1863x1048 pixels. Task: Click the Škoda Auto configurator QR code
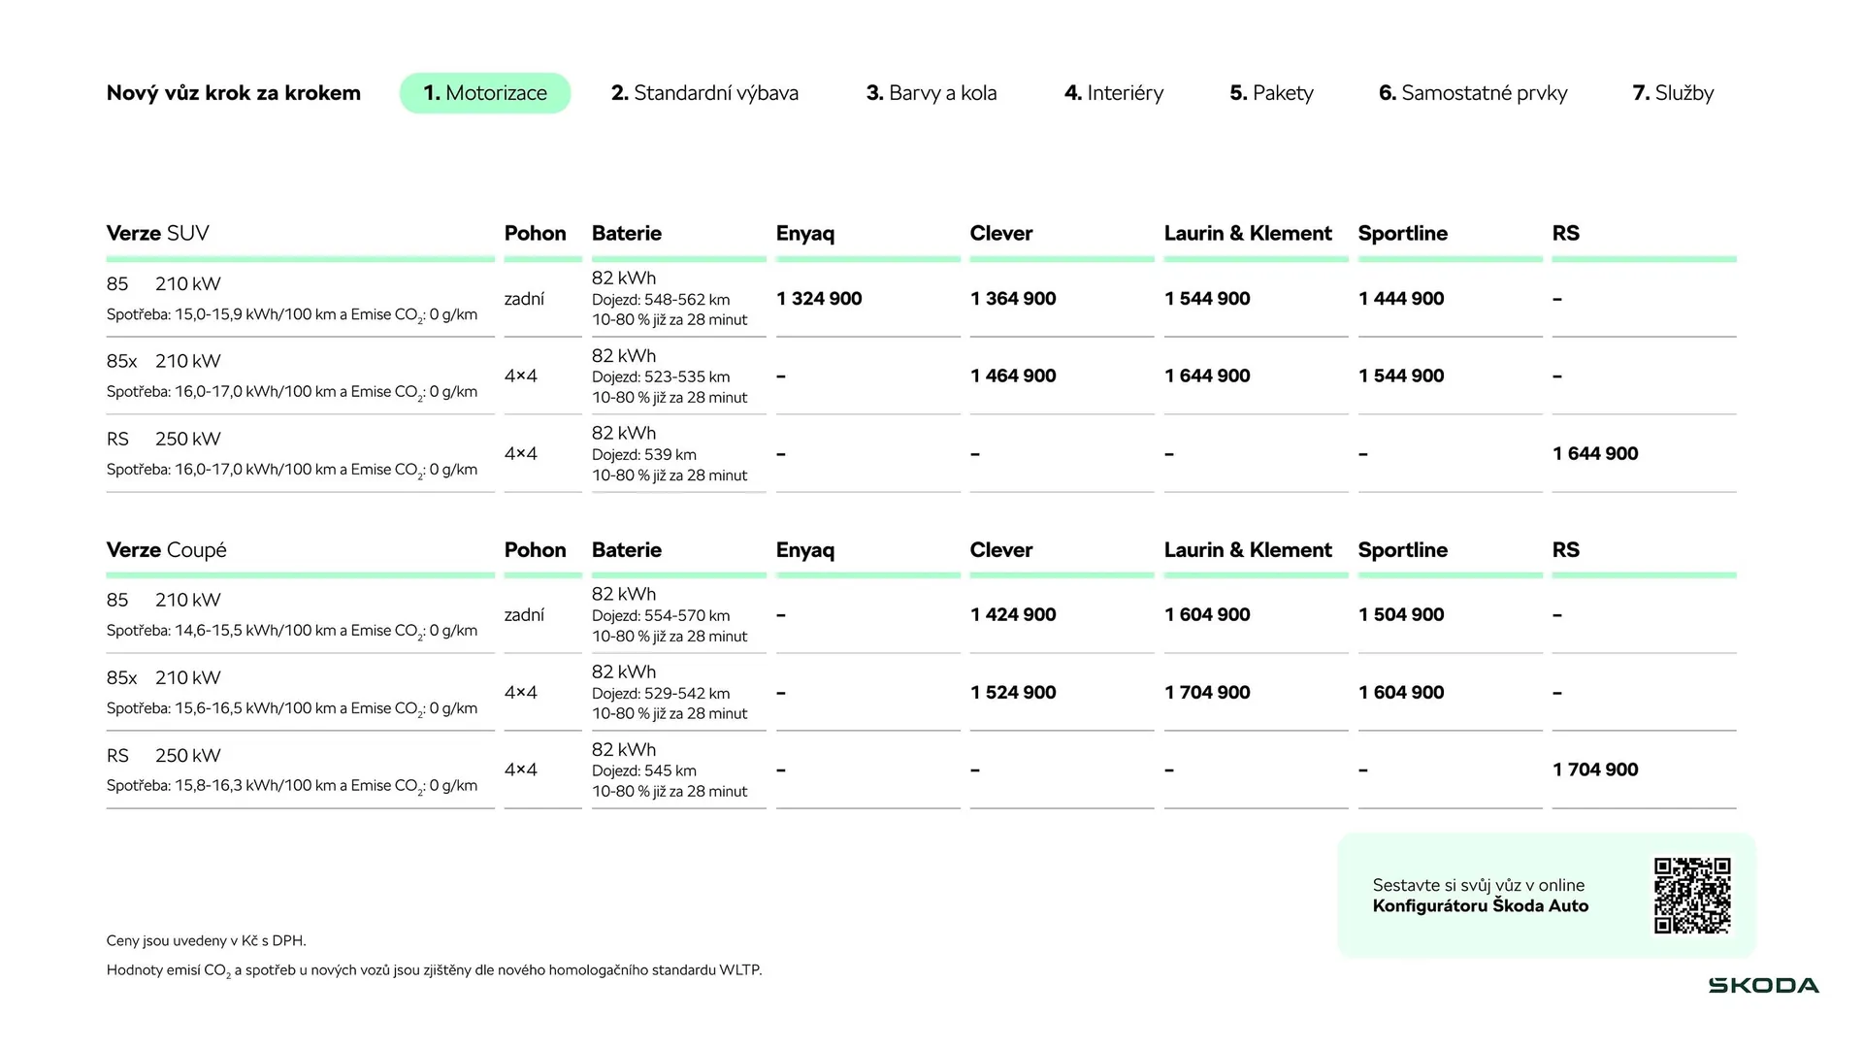pos(1692,896)
